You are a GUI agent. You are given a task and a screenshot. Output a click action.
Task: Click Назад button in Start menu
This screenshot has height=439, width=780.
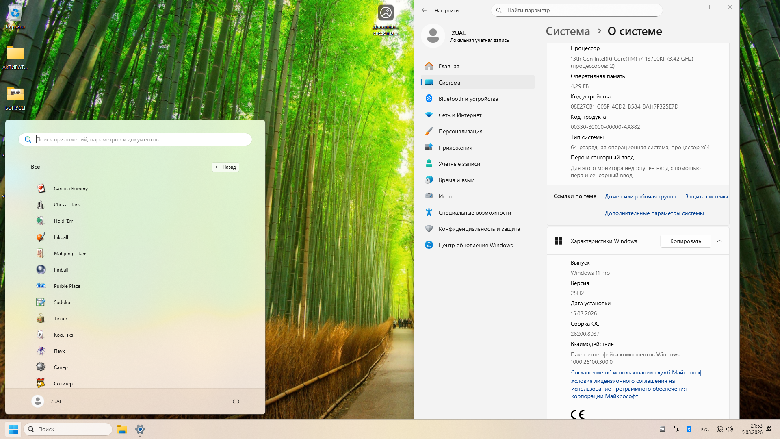coord(225,167)
